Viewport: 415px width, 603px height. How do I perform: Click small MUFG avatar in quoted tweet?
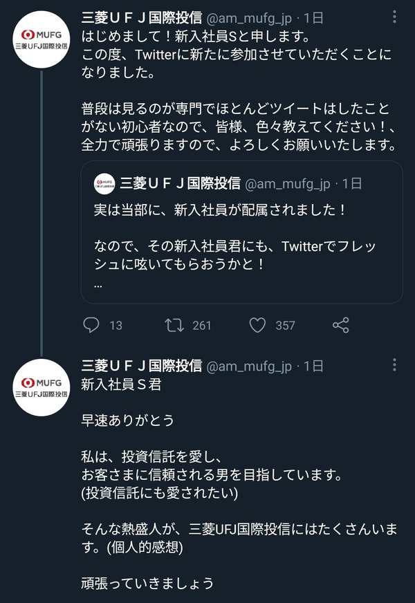click(104, 183)
